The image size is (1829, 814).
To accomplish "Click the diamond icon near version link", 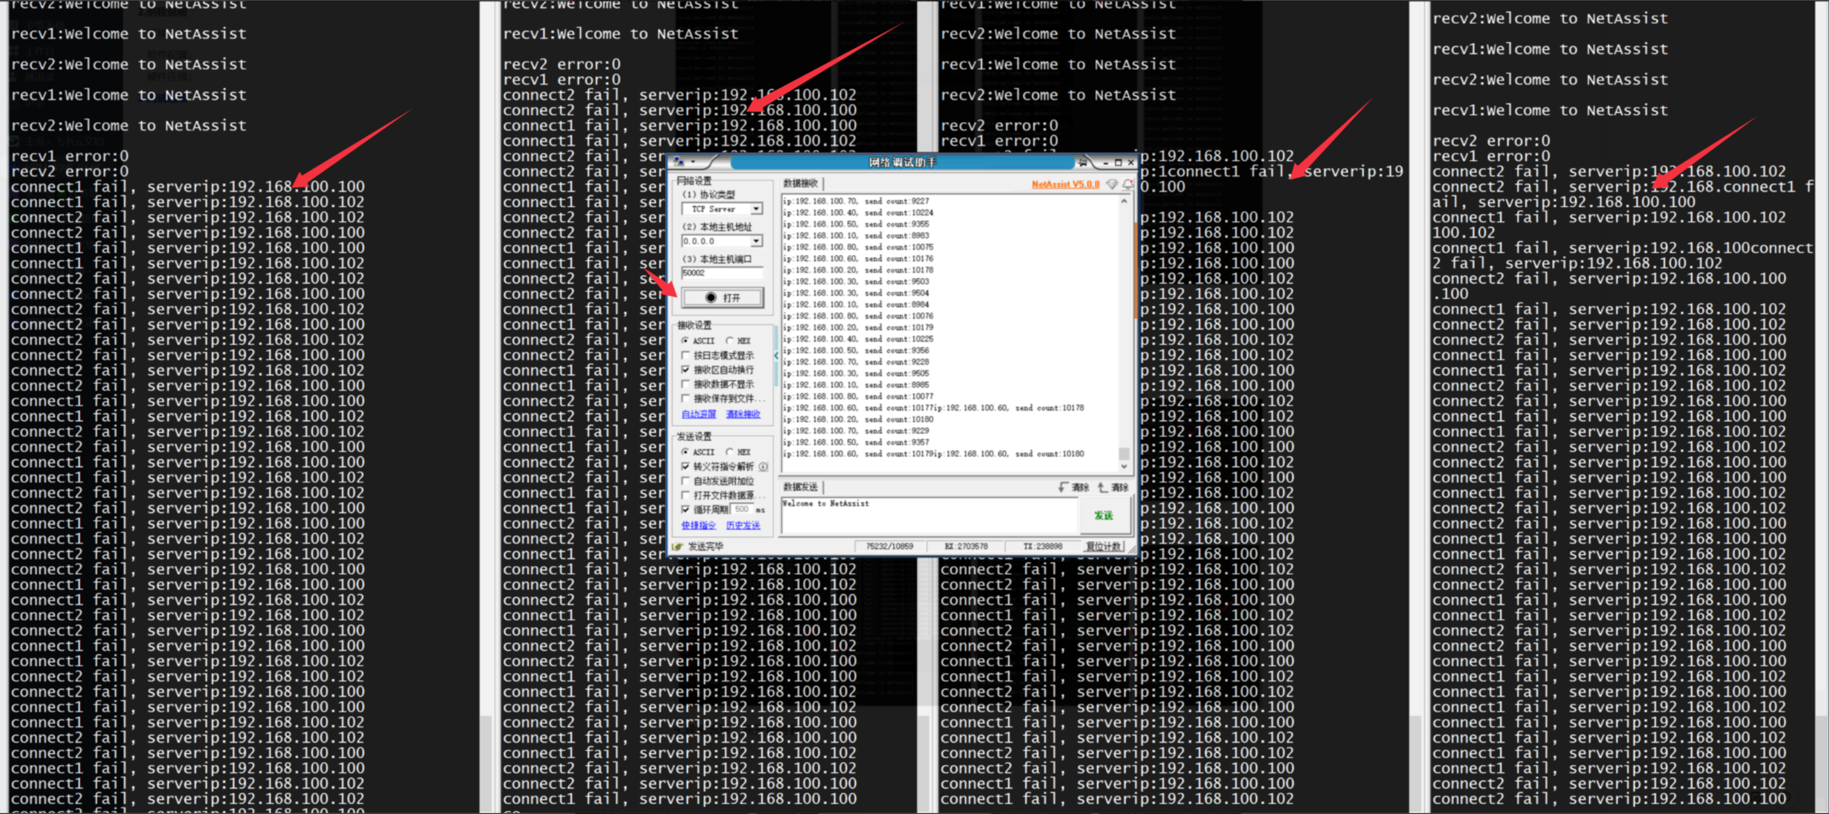I will point(1112,184).
